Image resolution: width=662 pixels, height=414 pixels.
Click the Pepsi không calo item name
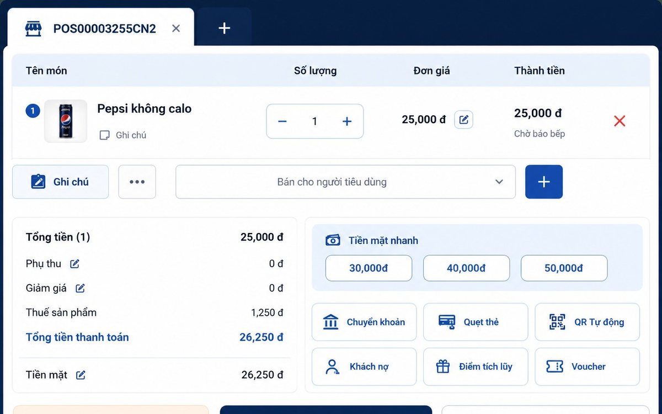(x=145, y=109)
